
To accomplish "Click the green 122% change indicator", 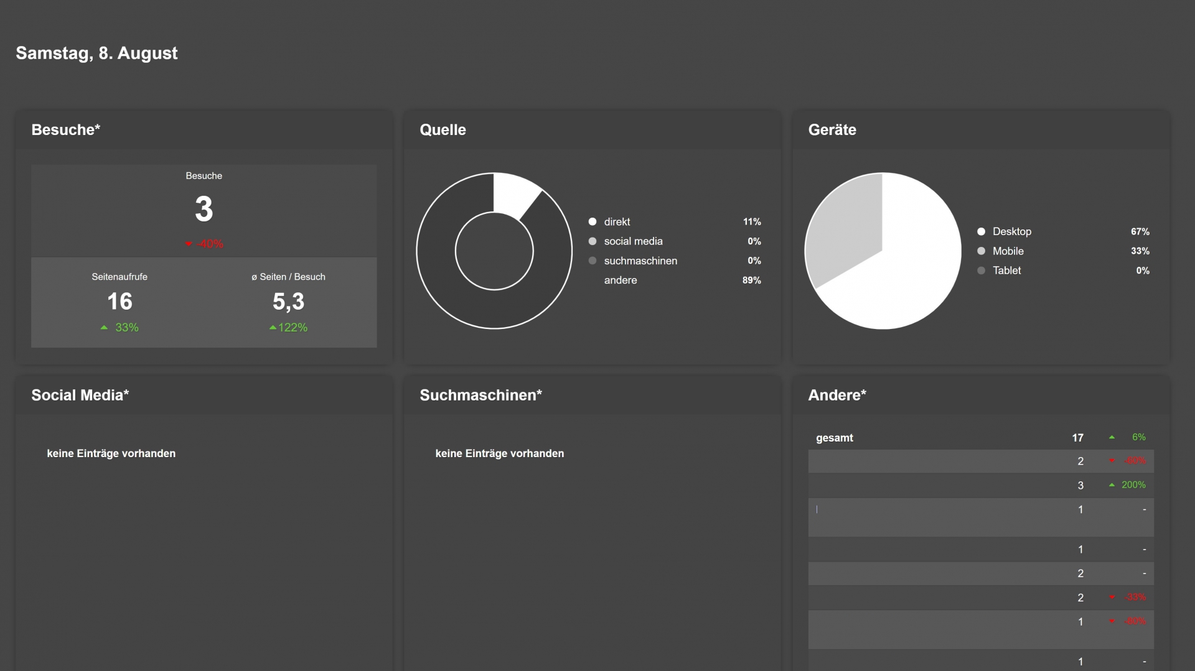I will pos(288,328).
